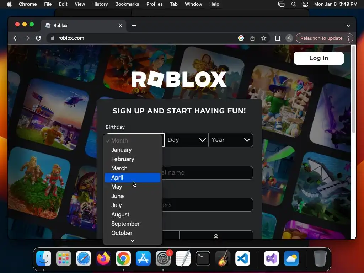Expand the tab search chevron
The width and height of the screenshot is (364, 273).
click(348, 26)
